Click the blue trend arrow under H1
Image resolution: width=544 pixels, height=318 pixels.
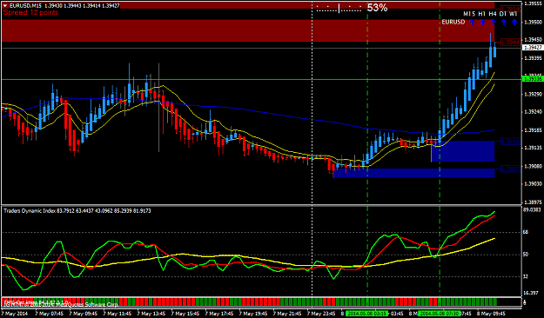482,23
